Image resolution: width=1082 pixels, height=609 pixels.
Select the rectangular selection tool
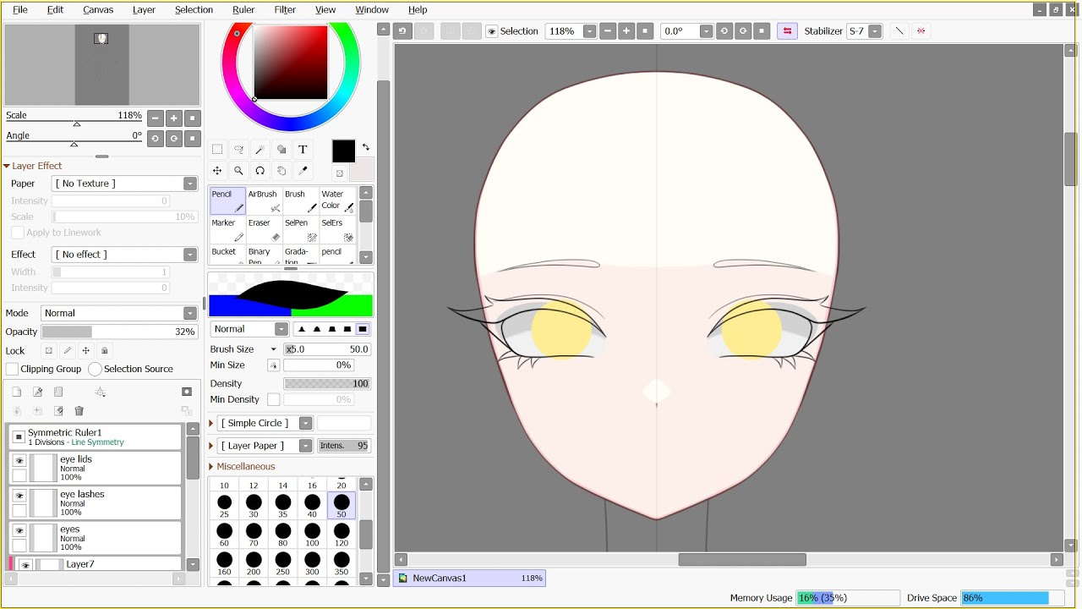[217, 149]
